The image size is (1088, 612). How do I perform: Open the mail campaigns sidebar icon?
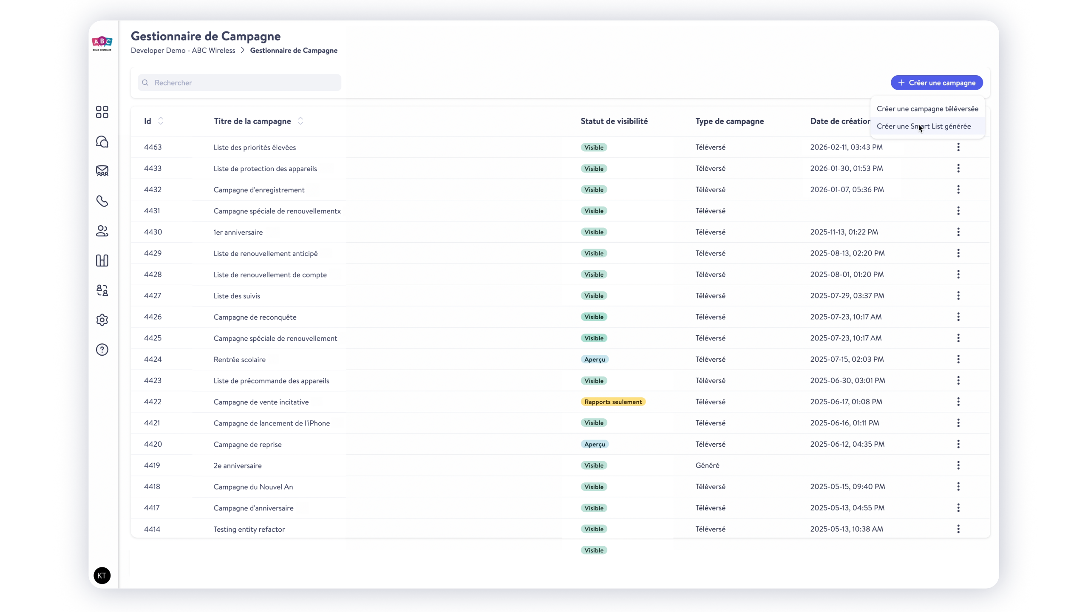click(102, 171)
